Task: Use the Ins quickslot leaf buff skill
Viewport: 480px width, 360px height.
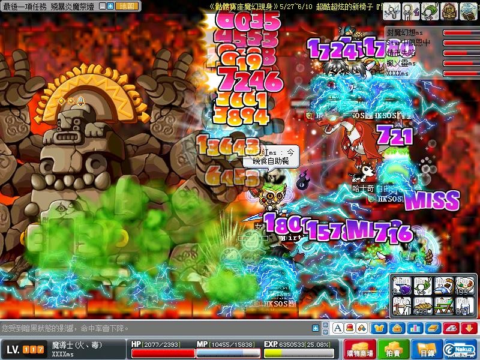Action: [422, 286]
